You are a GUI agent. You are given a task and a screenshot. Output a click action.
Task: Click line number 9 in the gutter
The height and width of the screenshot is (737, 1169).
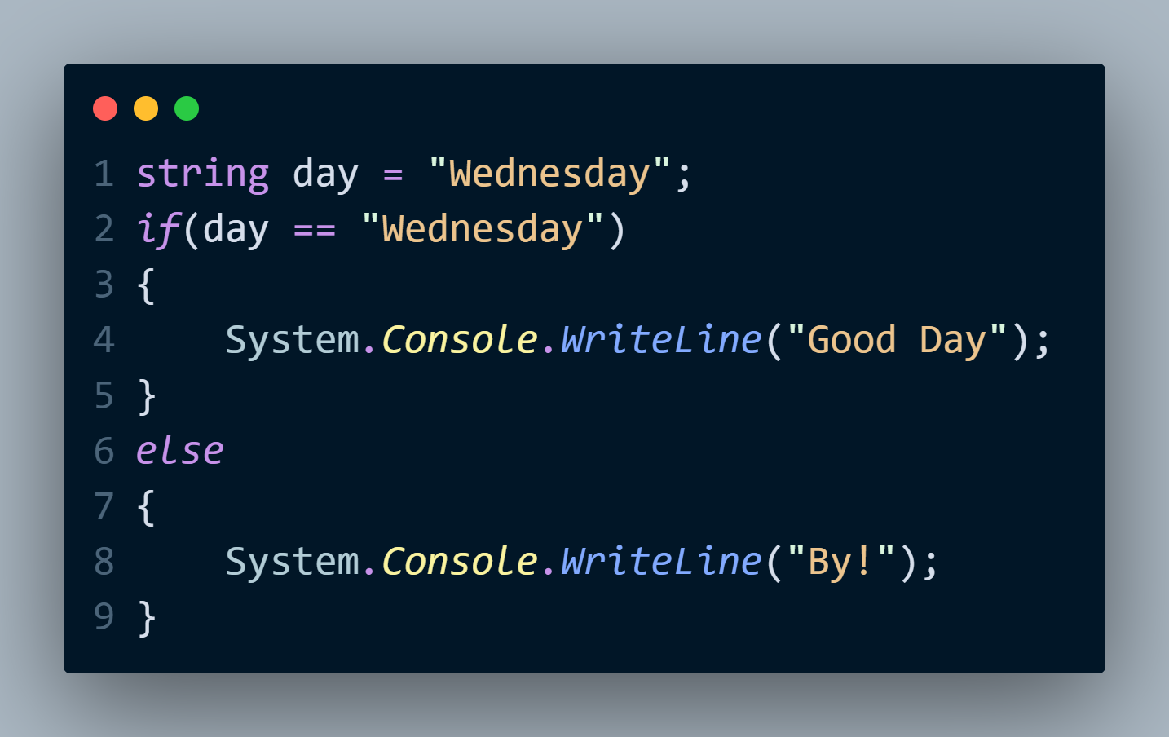pyautogui.click(x=104, y=617)
